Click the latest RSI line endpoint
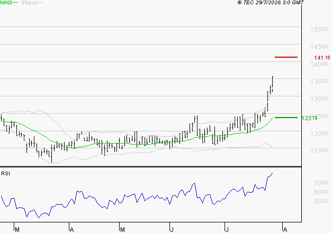 pos(272,173)
